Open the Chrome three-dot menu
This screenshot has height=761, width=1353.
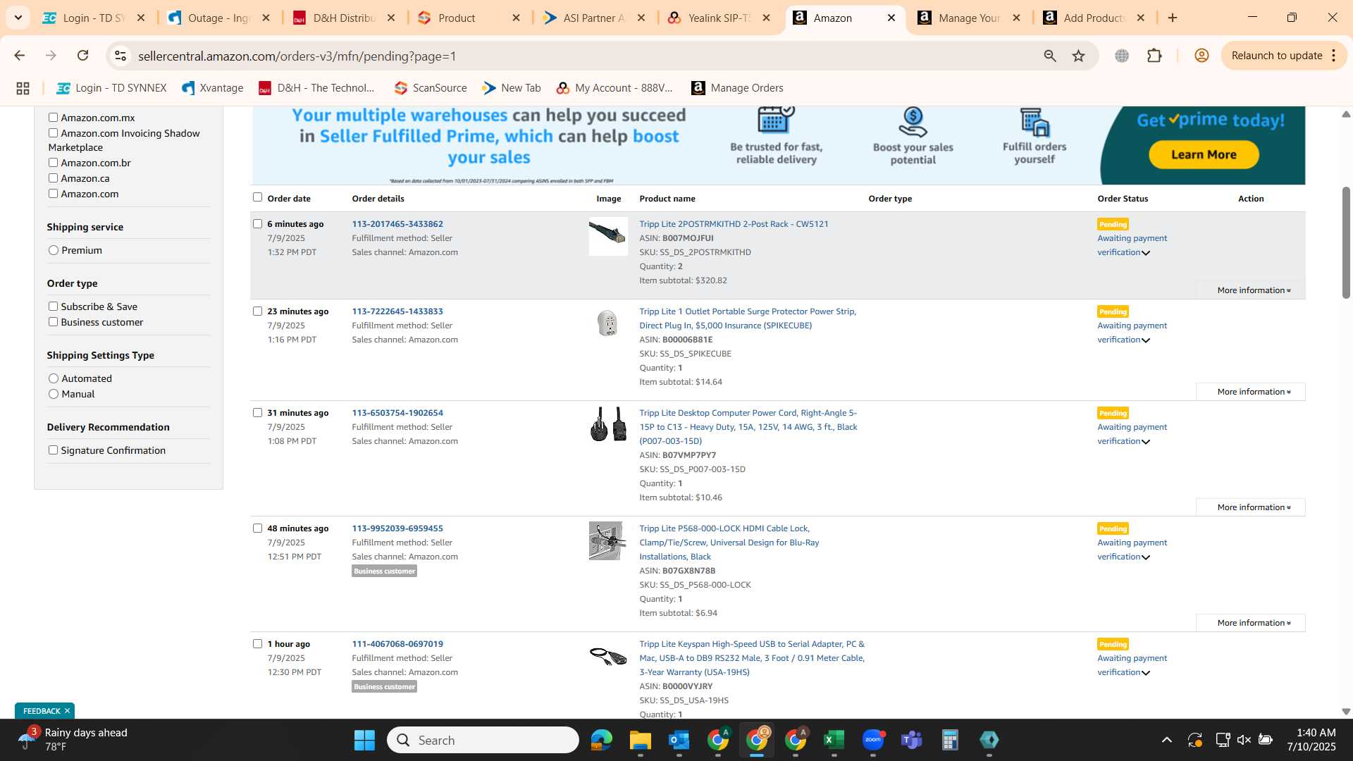tap(1334, 56)
